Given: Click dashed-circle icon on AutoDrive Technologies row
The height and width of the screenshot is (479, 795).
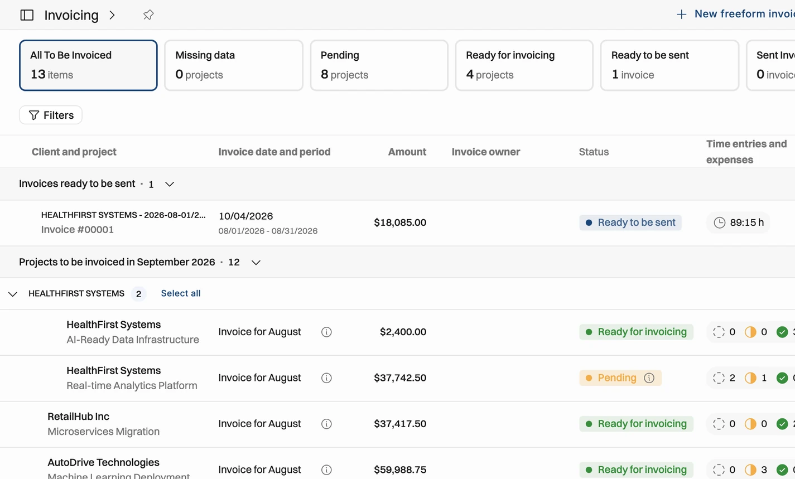Looking at the screenshot, I should click(x=719, y=470).
